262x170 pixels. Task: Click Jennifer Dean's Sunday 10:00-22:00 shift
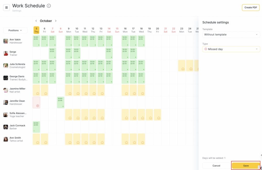pyautogui.click(x=61, y=102)
